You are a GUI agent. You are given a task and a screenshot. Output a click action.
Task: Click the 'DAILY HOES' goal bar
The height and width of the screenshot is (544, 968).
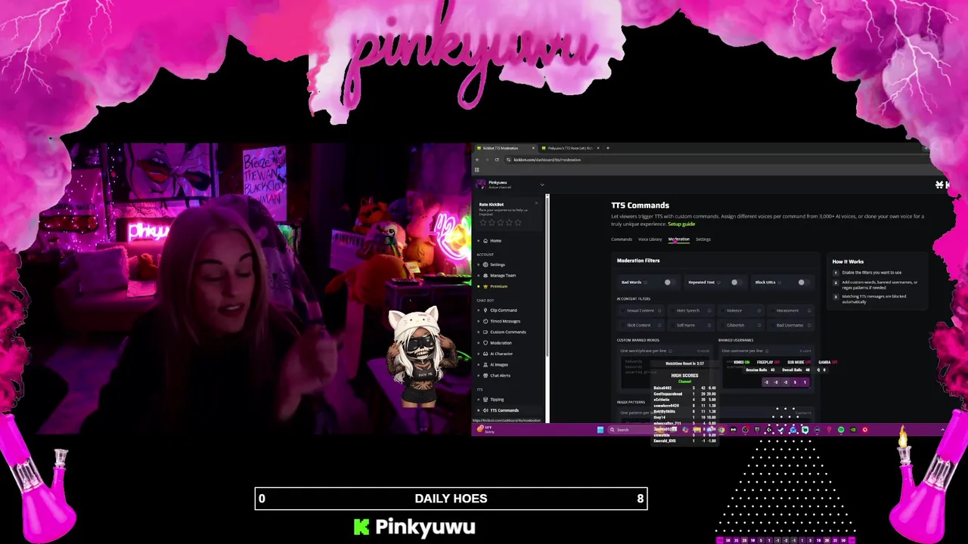pos(451,499)
